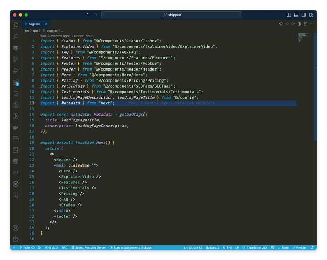Image resolution: width=327 pixels, height=260 pixels.
Task: Open the notifications bell in status bar
Action: pyautogui.click(x=312, y=247)
